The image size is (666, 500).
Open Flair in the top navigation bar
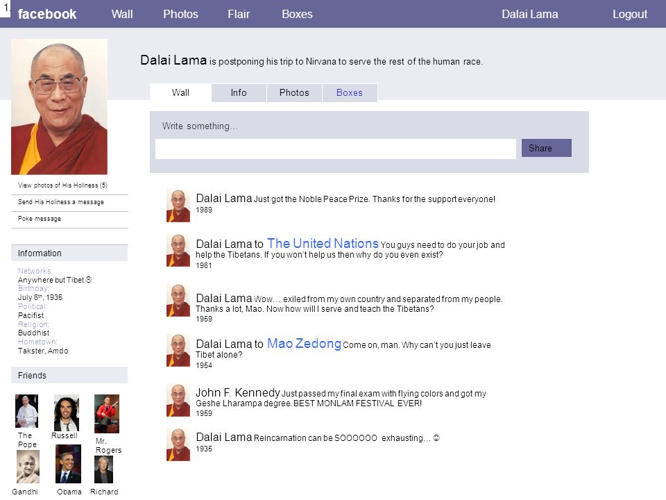(238, 14)
